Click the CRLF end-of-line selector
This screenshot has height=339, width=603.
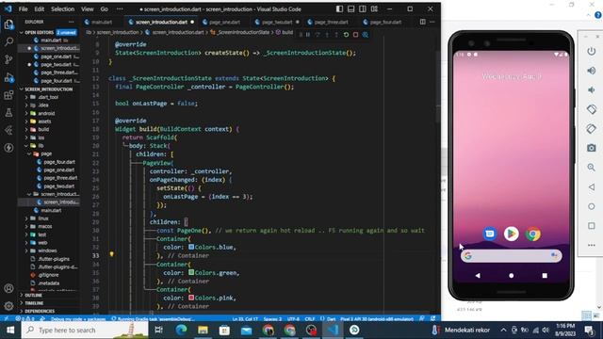point(310,319)
